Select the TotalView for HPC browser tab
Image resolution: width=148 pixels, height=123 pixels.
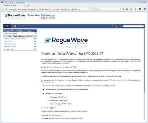[14, 5]
